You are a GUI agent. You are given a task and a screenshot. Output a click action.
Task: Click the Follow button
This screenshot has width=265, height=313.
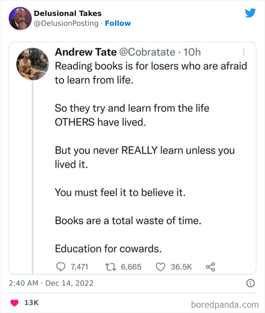(118, 23)
